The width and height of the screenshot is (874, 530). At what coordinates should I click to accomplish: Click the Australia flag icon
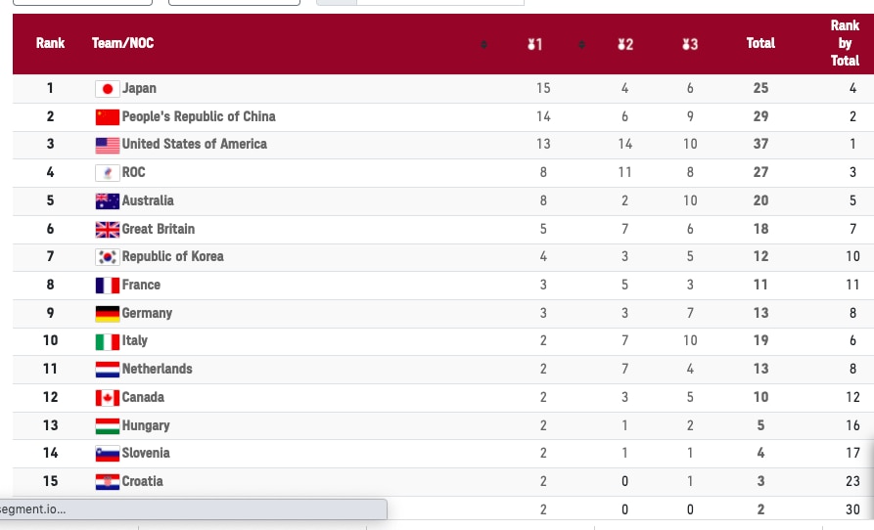108,201
